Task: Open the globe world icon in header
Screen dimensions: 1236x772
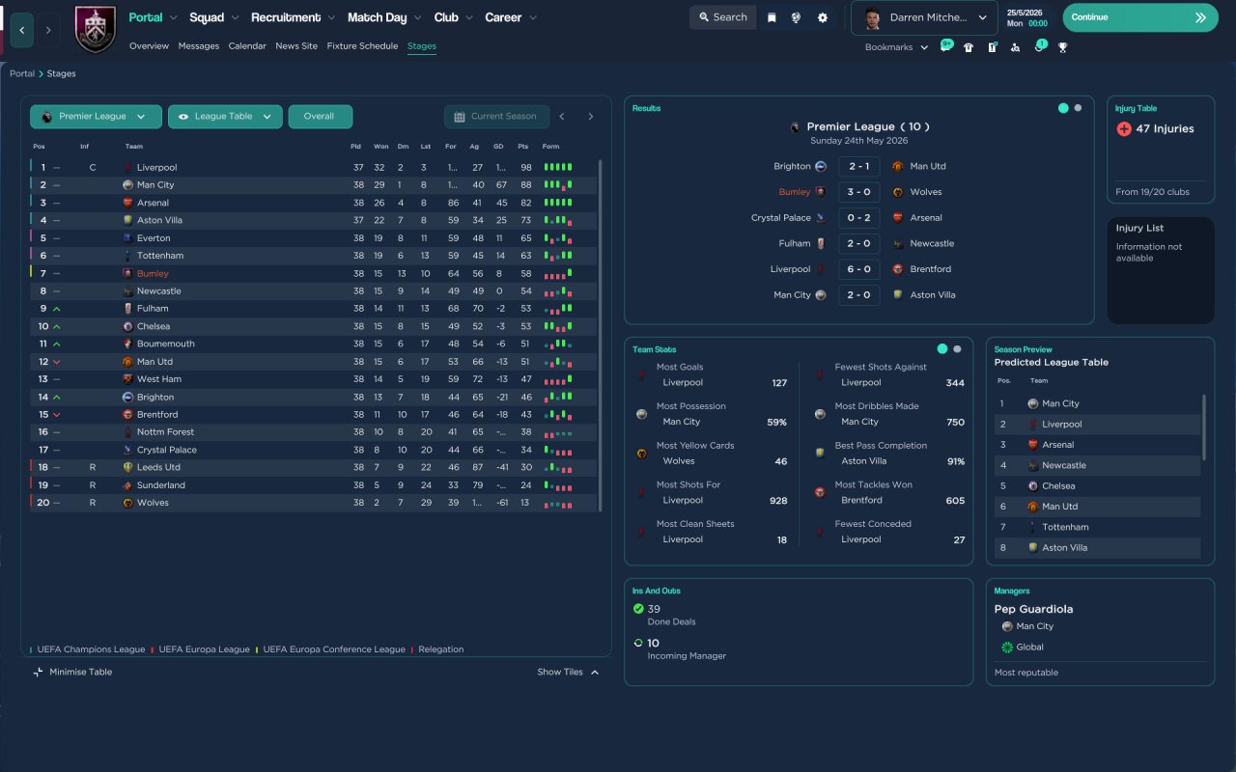Action: 796,17
